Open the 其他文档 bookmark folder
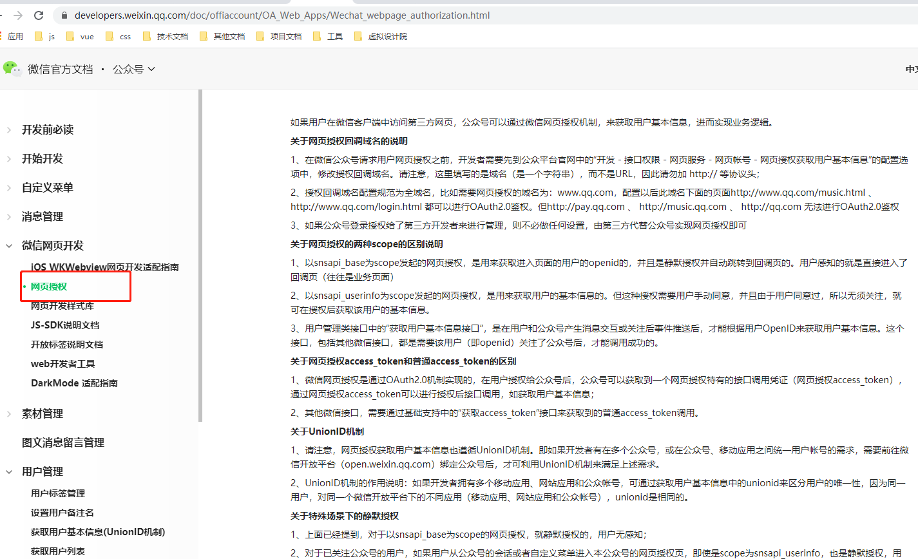Viewport: 918px width, 559px height. coord(222,37)
